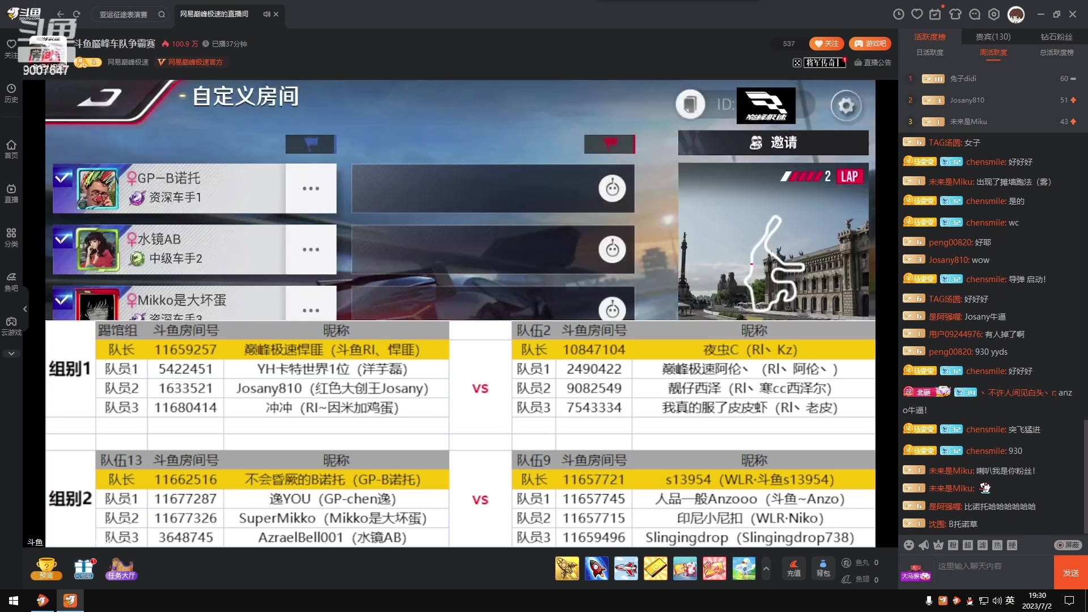Open 直播公告 broadcast announcement
Viewport: 1088px width, 612px height.
[x=873, y=62]
